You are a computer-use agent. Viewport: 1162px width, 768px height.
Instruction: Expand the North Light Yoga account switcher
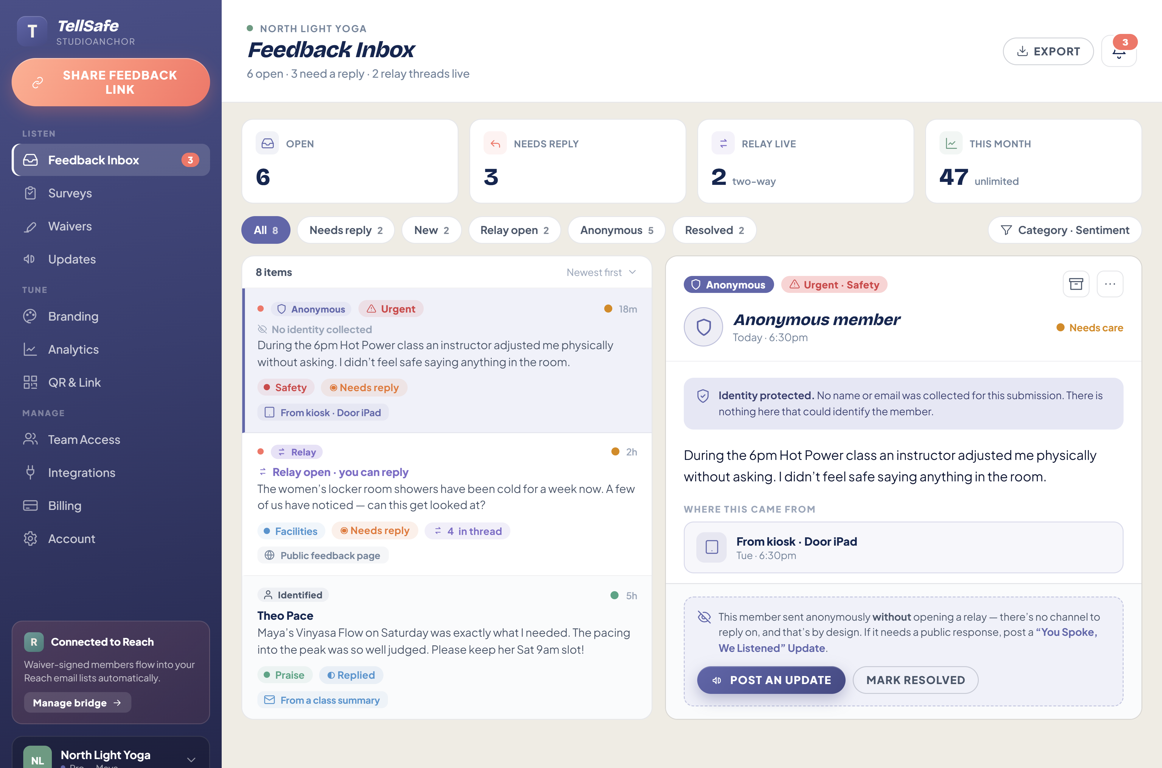[x=111, y=755]
